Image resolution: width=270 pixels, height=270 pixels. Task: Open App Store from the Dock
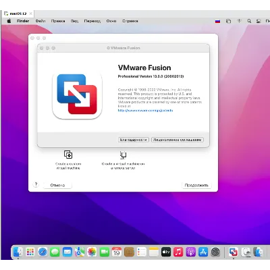click(203, 252)
